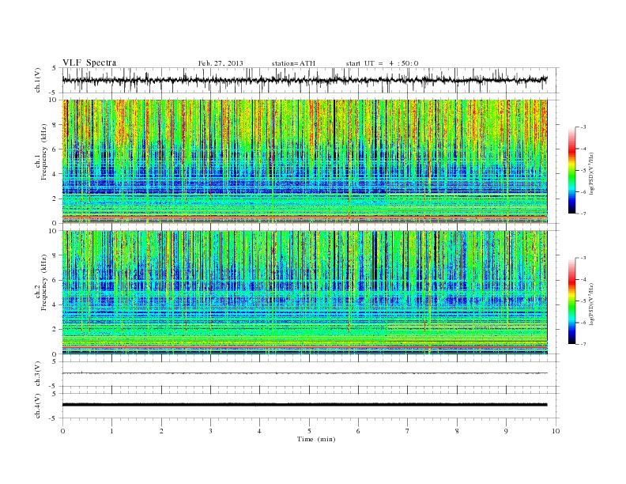Click time axis tick label "2"
The height and width of the screenshot is (484, 626).
click(161, 431)
